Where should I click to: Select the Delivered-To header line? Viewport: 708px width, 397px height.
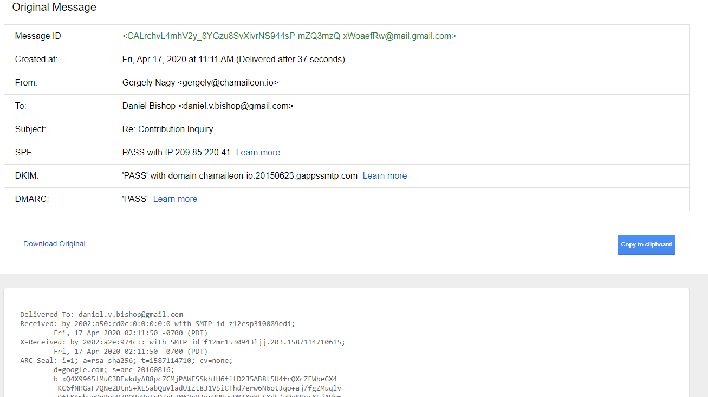102,314
